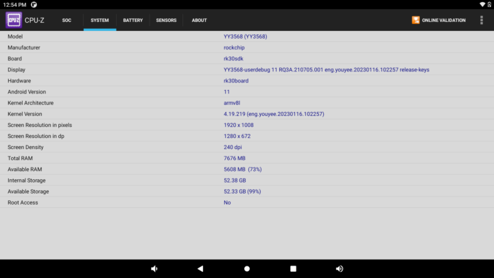Click the rk30board value

click(236, 81)
